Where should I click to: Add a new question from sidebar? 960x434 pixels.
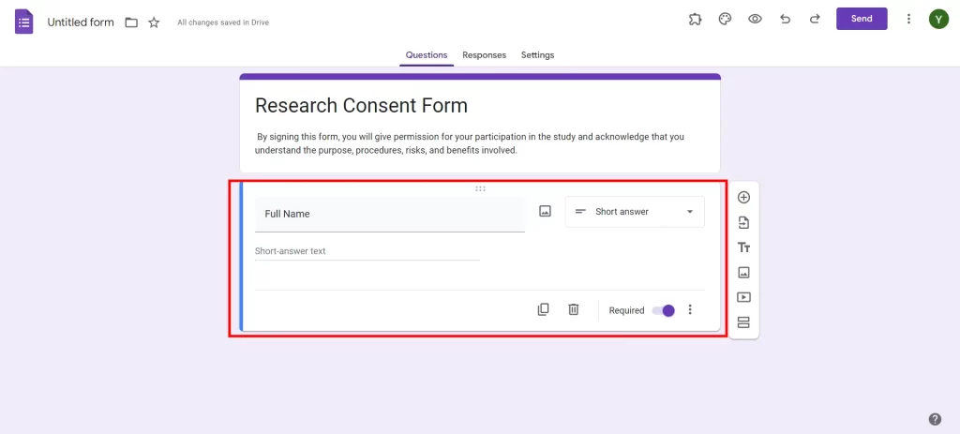pyautogui.click(x=743, y=198)
